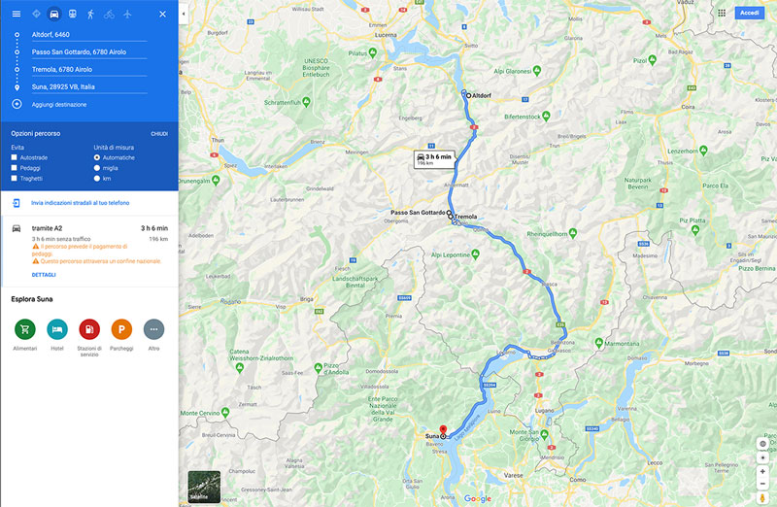Screen dimensions: 777x507
Task: Check the Traghetti avoid option
Action: click(14, 178)
